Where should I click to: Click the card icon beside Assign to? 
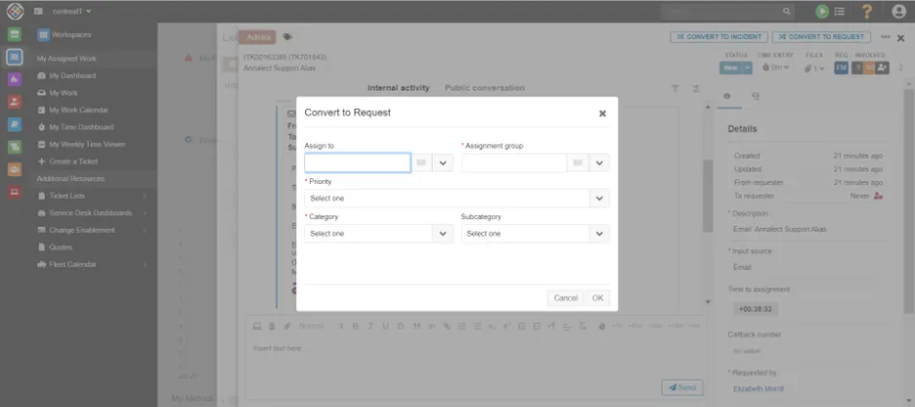(x=421, y=163)
